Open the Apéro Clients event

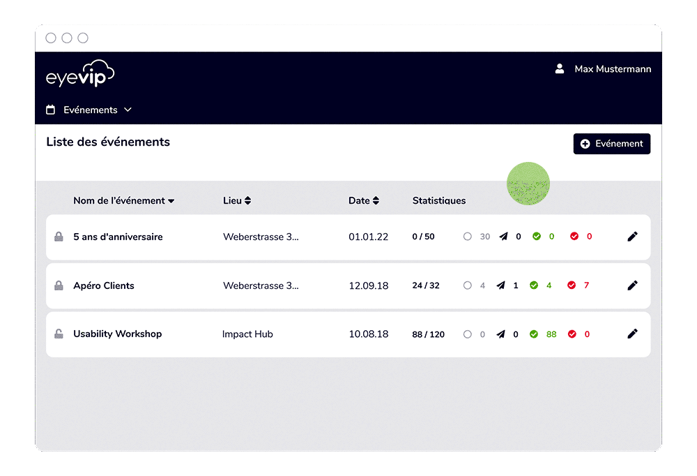[x=104, y=285]
